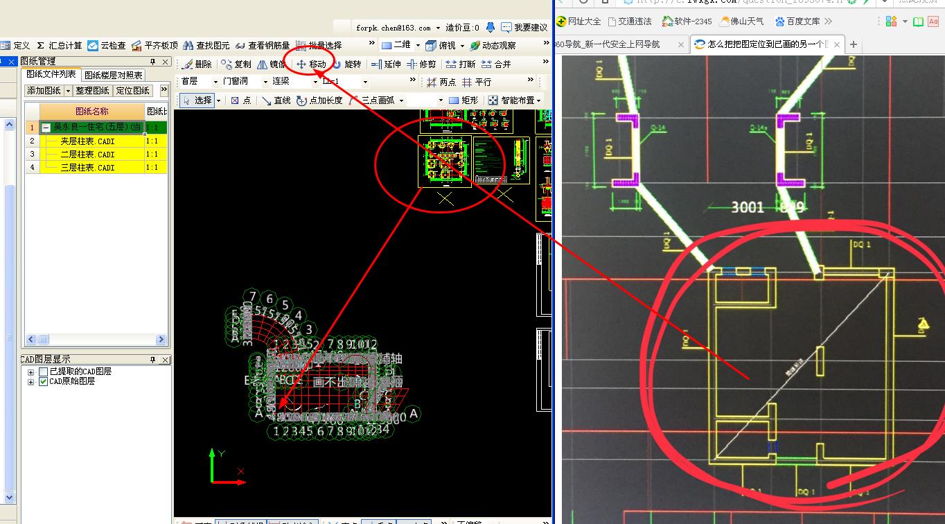This screenshot has height=524, width=945.
Task: Open 智能布置 dropdown arrow
Action: pyautogui.click(x=540, y=101)
